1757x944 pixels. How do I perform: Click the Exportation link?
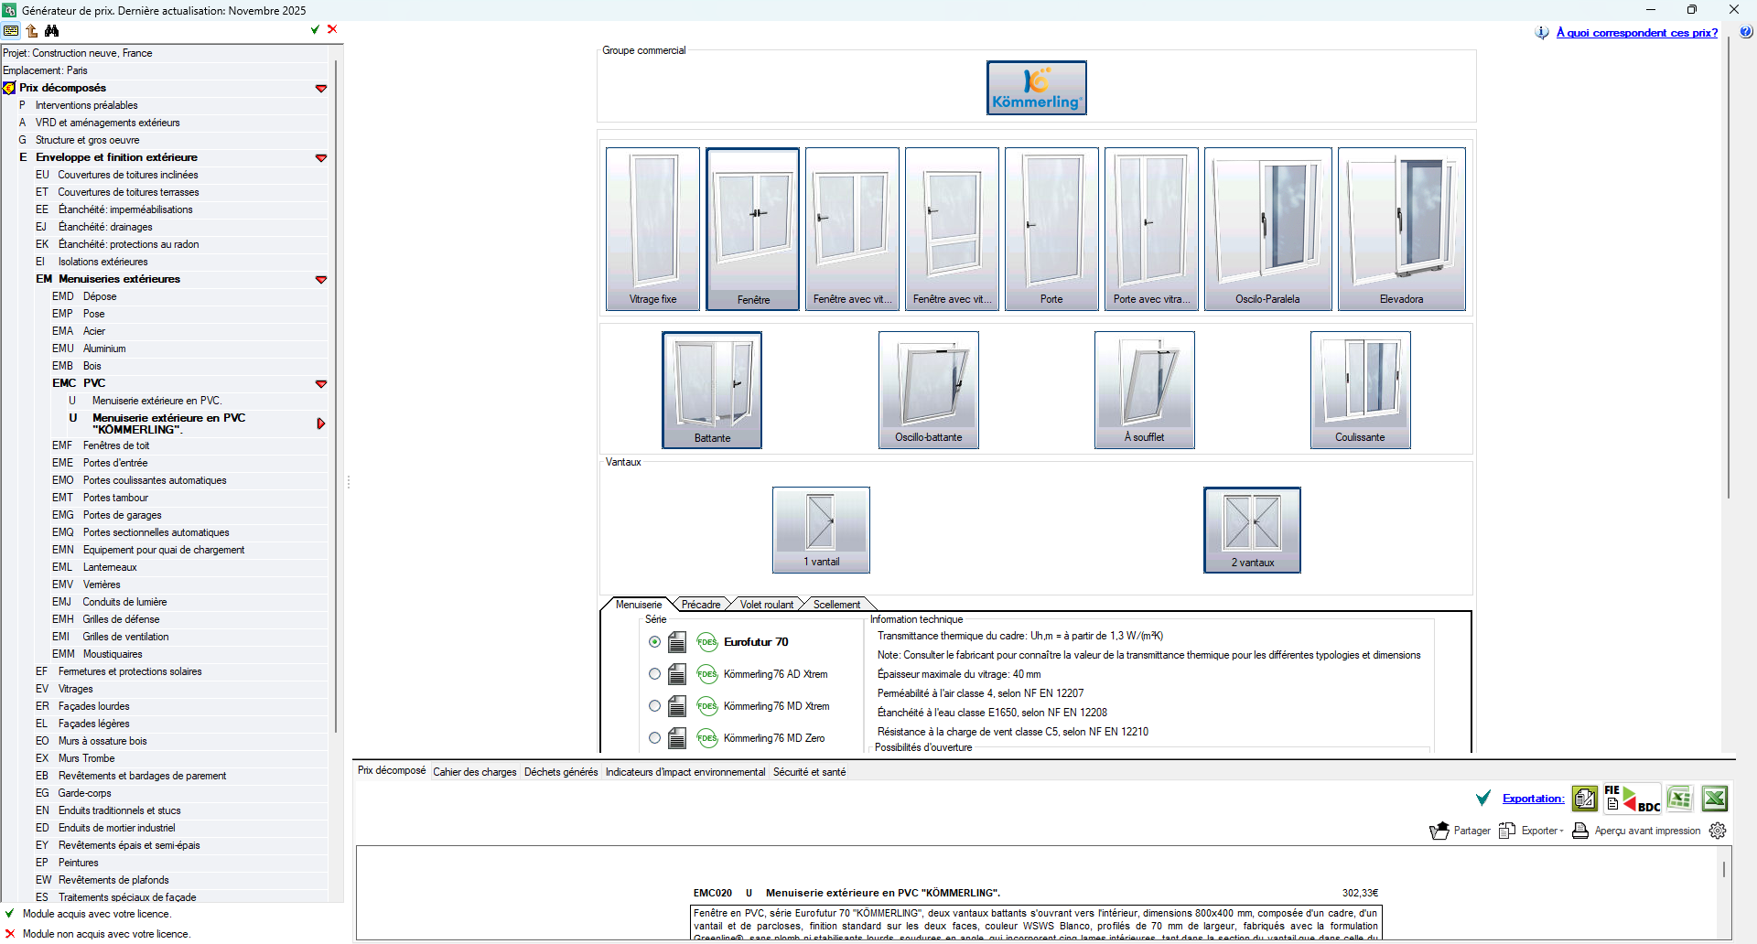tap(1534, 799)
